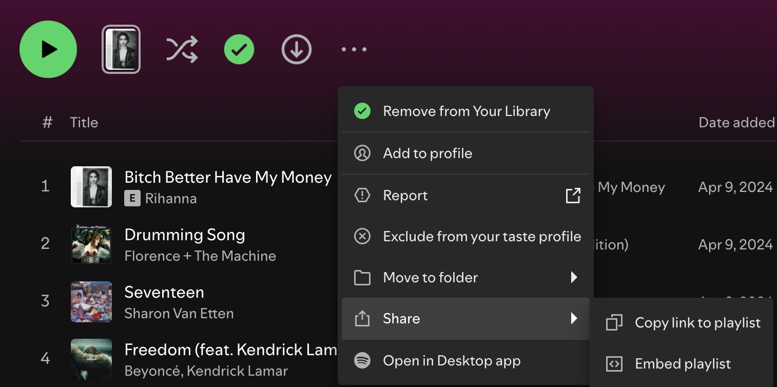
Task: Open the track Seventeen
Action: click(164, 292)
